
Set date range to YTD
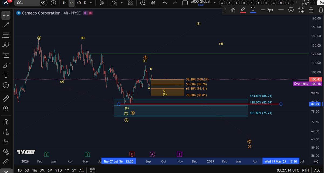(x=58, y=170)
